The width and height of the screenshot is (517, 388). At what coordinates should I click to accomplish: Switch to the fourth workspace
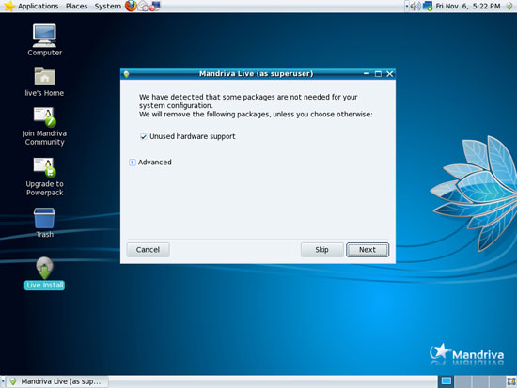tap(497, 381)
